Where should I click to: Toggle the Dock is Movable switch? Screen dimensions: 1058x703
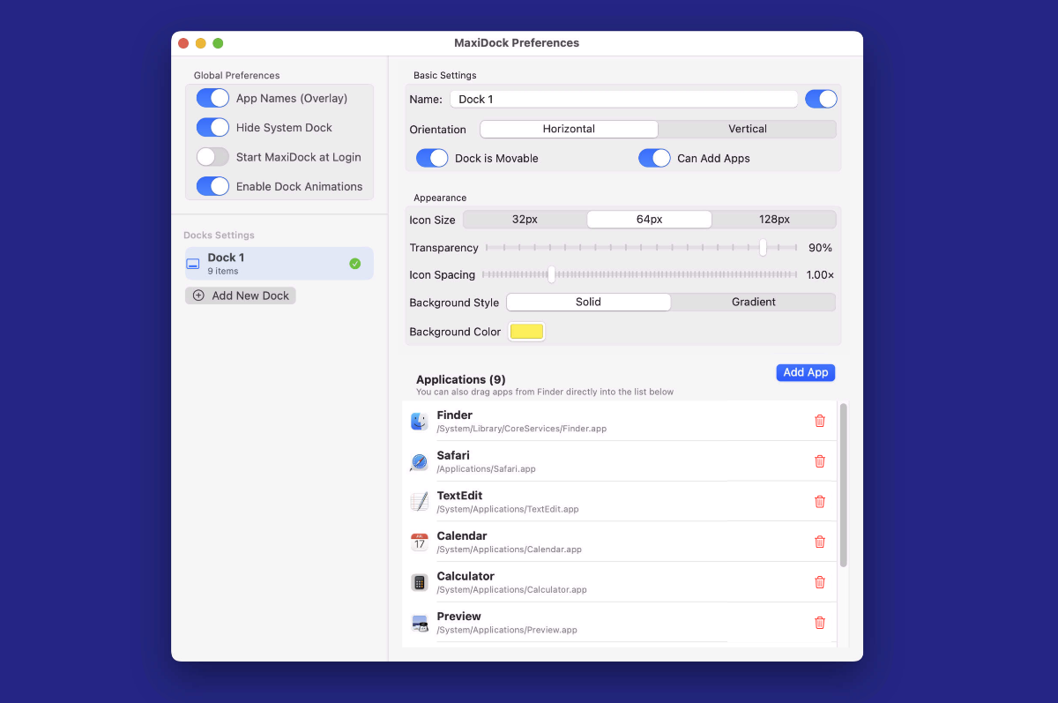point(433,158)
